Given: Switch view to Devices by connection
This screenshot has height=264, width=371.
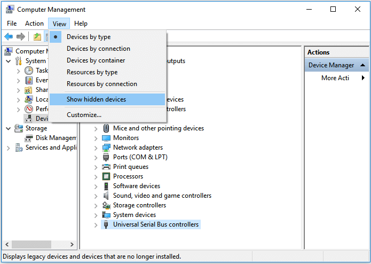Looking at the screenshot, I should click(98, 49).
